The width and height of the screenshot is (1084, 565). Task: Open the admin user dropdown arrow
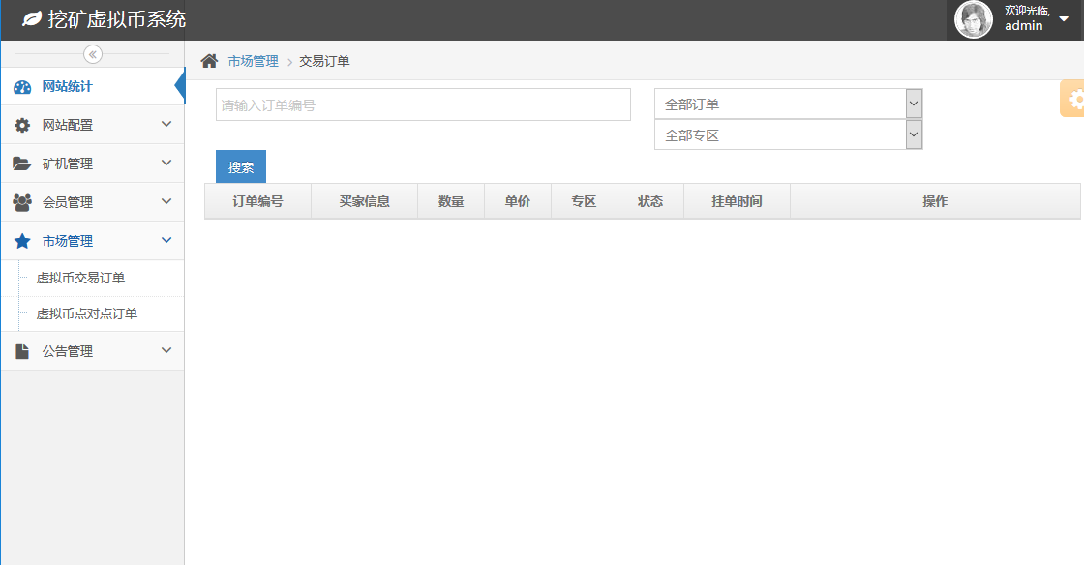[1064, 19]
